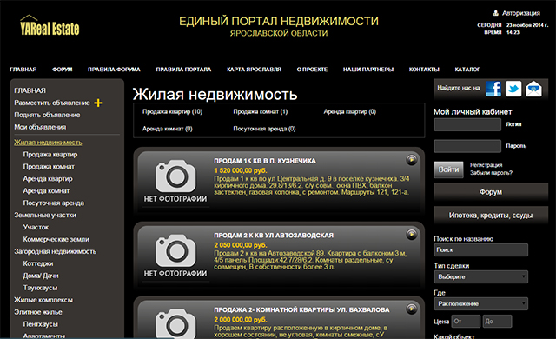Select Жилая недвижимость in sidebar

[x=48, y=143]
